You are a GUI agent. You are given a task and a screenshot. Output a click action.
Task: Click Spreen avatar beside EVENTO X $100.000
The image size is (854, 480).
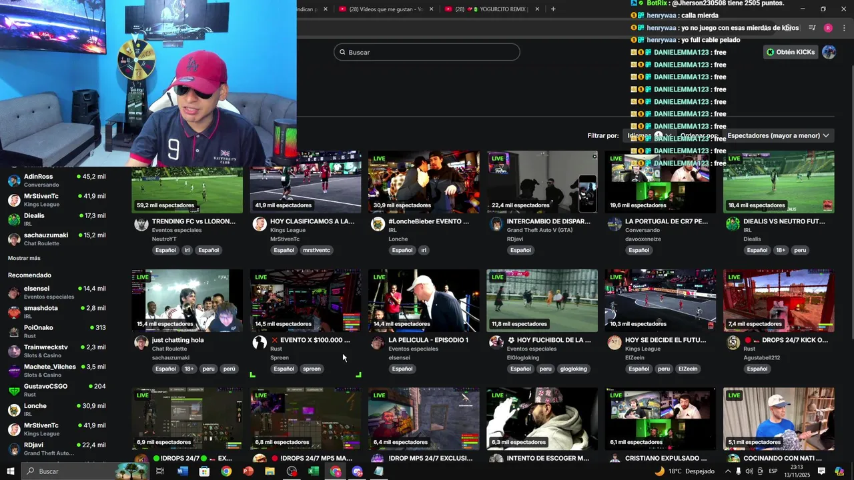pos(260,343)
